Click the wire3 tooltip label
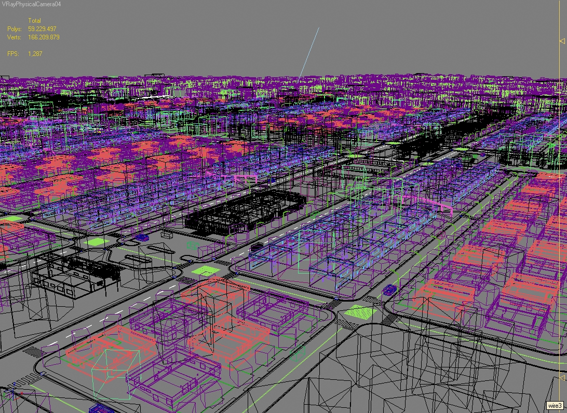Image resolution: width=567 pixels, height=413 pixels. pyautogui.click(x=555, y=406)
